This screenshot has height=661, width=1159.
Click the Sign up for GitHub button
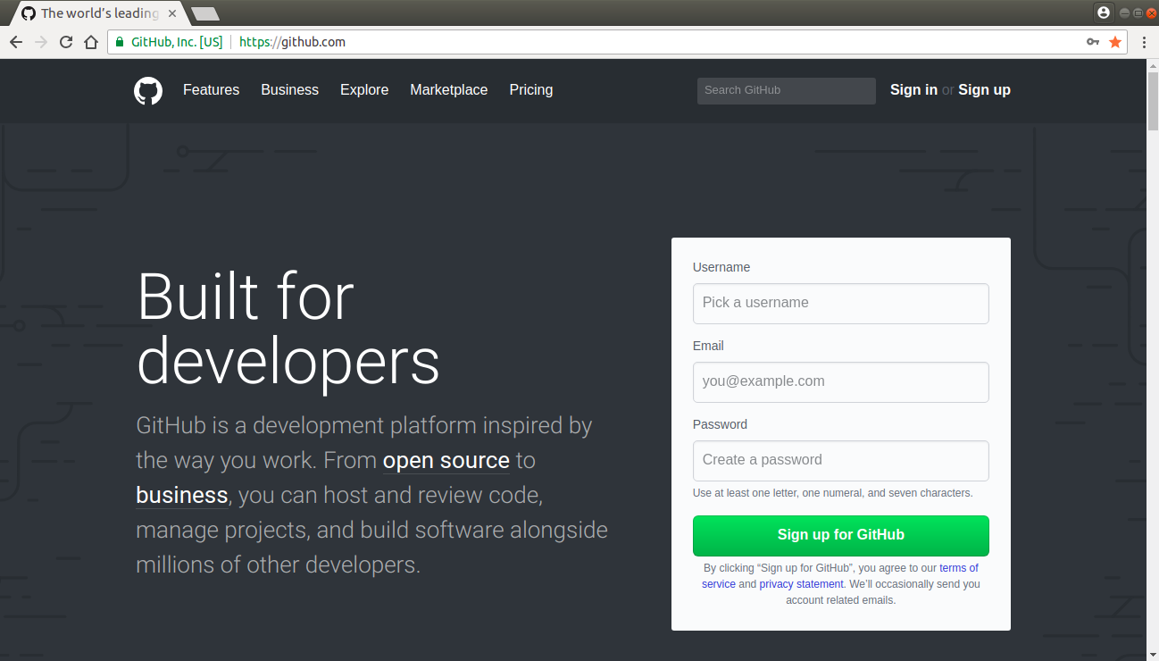click(841, 536)
